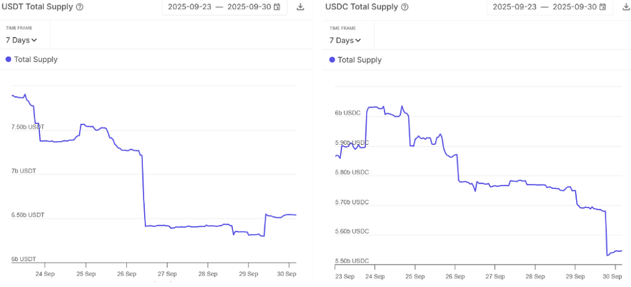This screenshot has height=287, width=631.
Task: Select the 2025-09-30 end date for USDC
Action: [x=574, y=7]
